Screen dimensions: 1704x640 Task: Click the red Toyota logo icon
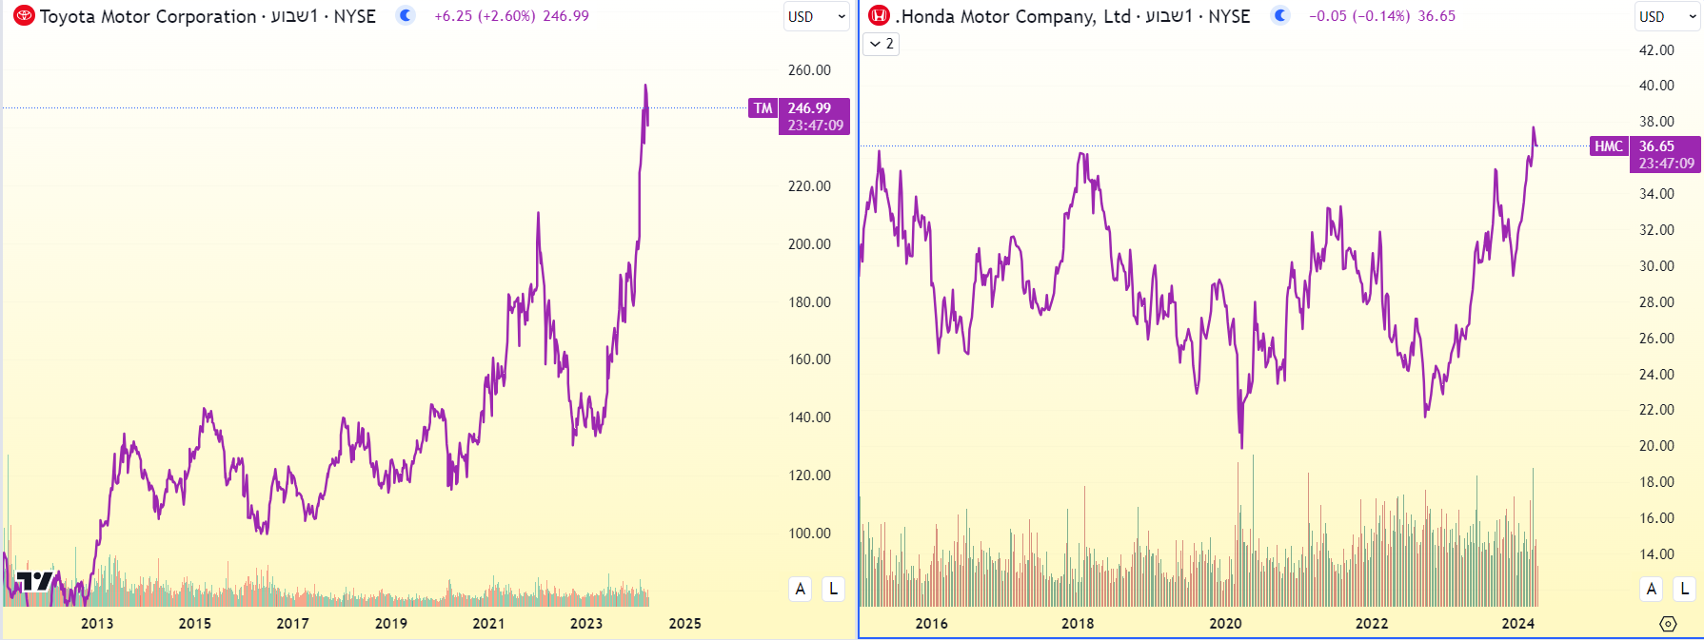point(24,16)
